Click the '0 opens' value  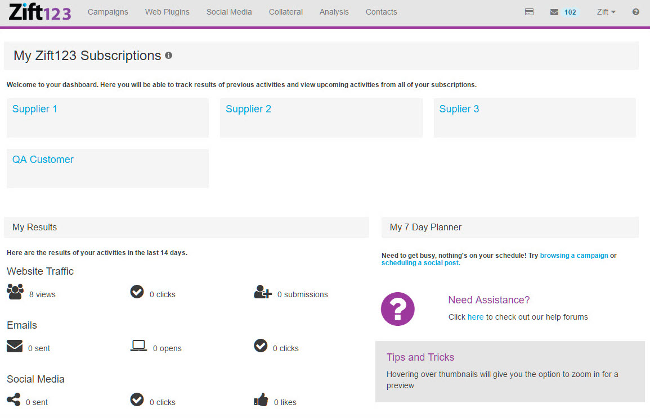[x=167, y=348]
